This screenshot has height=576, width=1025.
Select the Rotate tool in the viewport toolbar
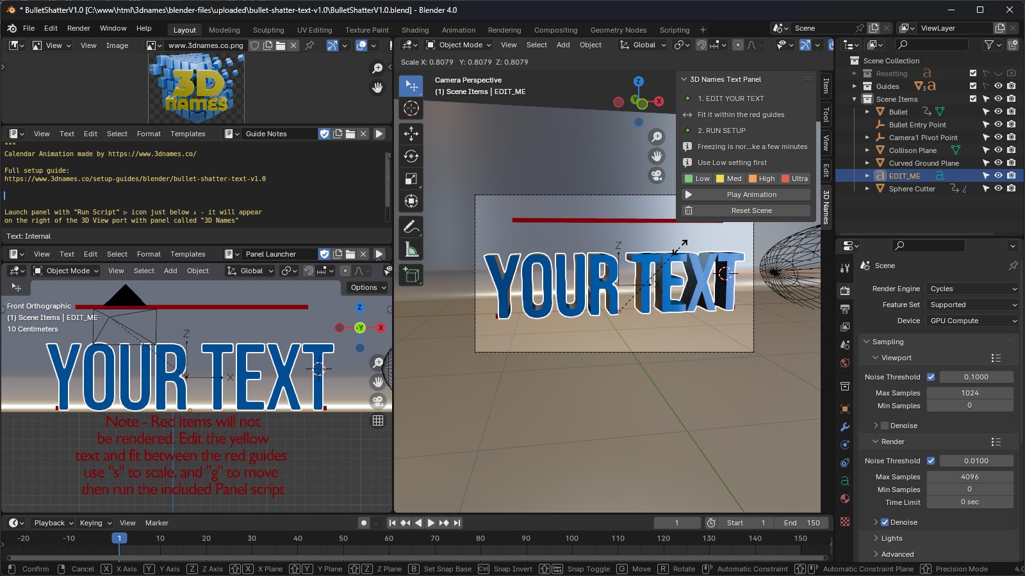[x=411, y=156]
